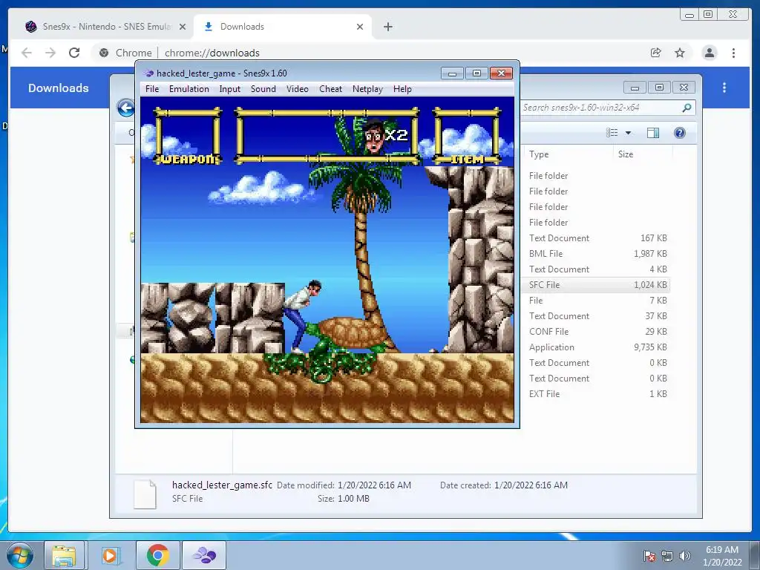Viewport: 760px width, 570px height.
Task: Share this page from Chrome toolbar
Action: tap(656, 53)
